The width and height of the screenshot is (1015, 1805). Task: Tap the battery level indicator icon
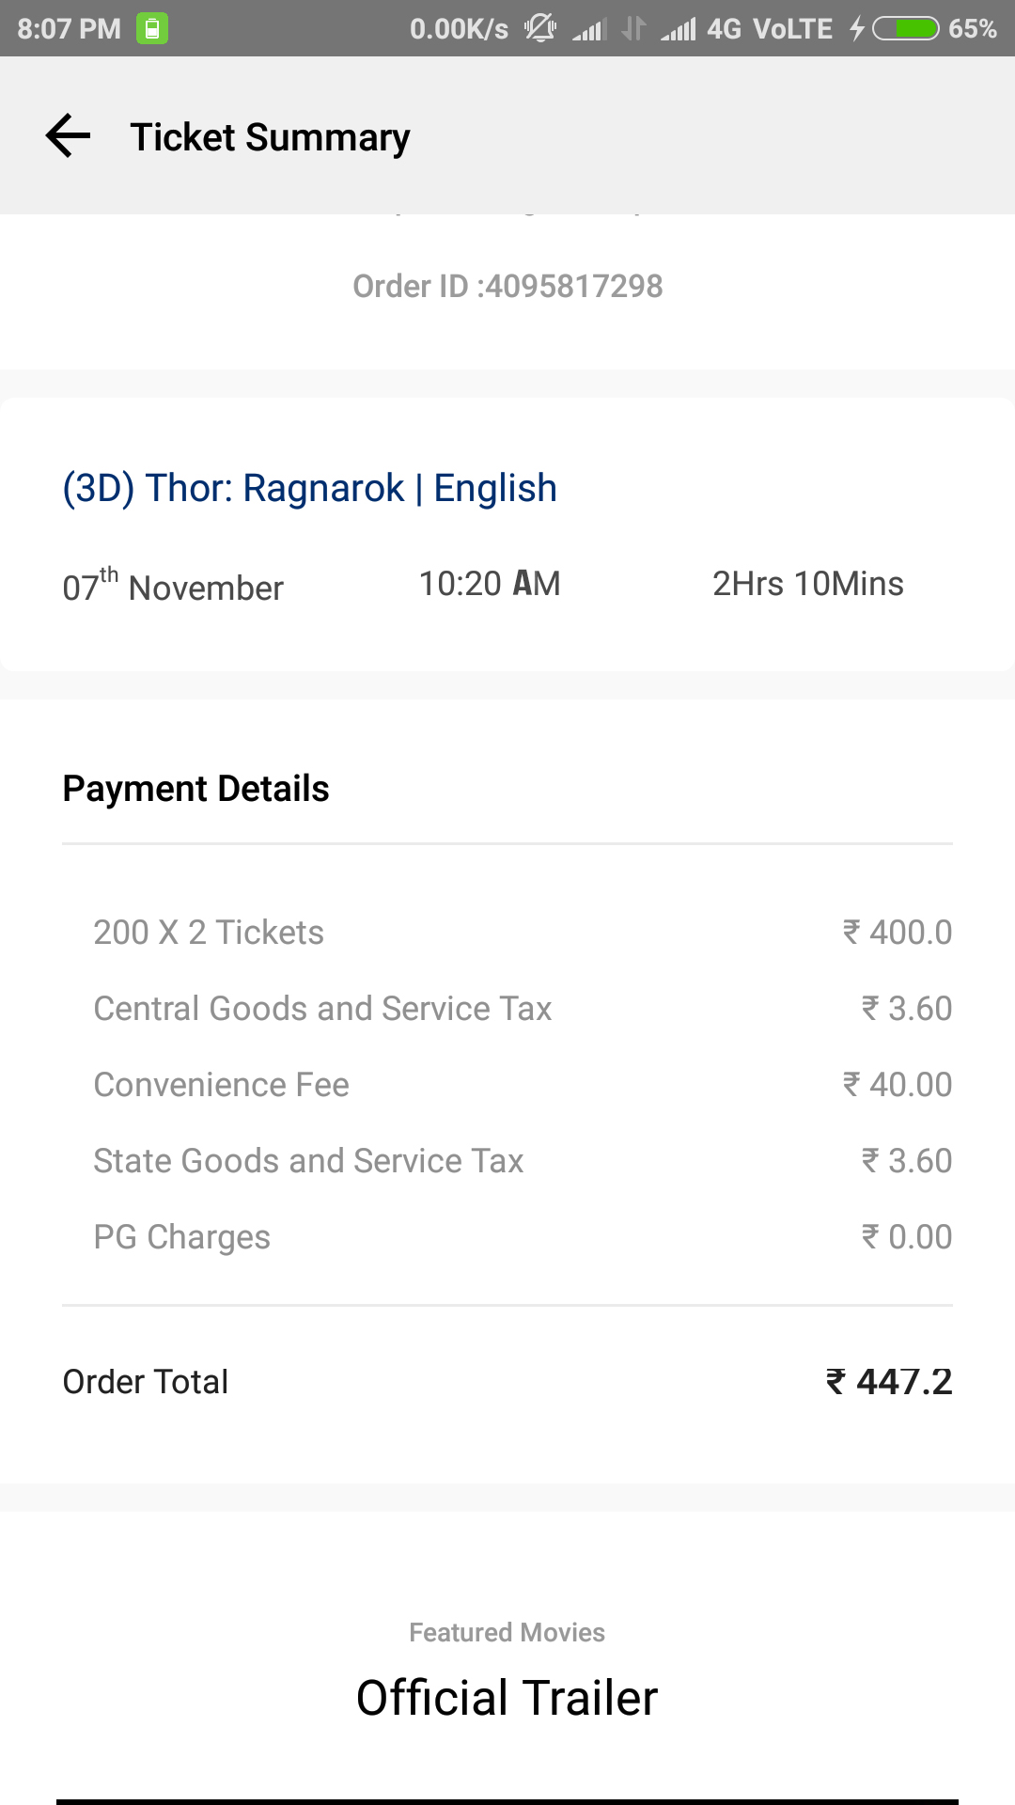(905, 29)
